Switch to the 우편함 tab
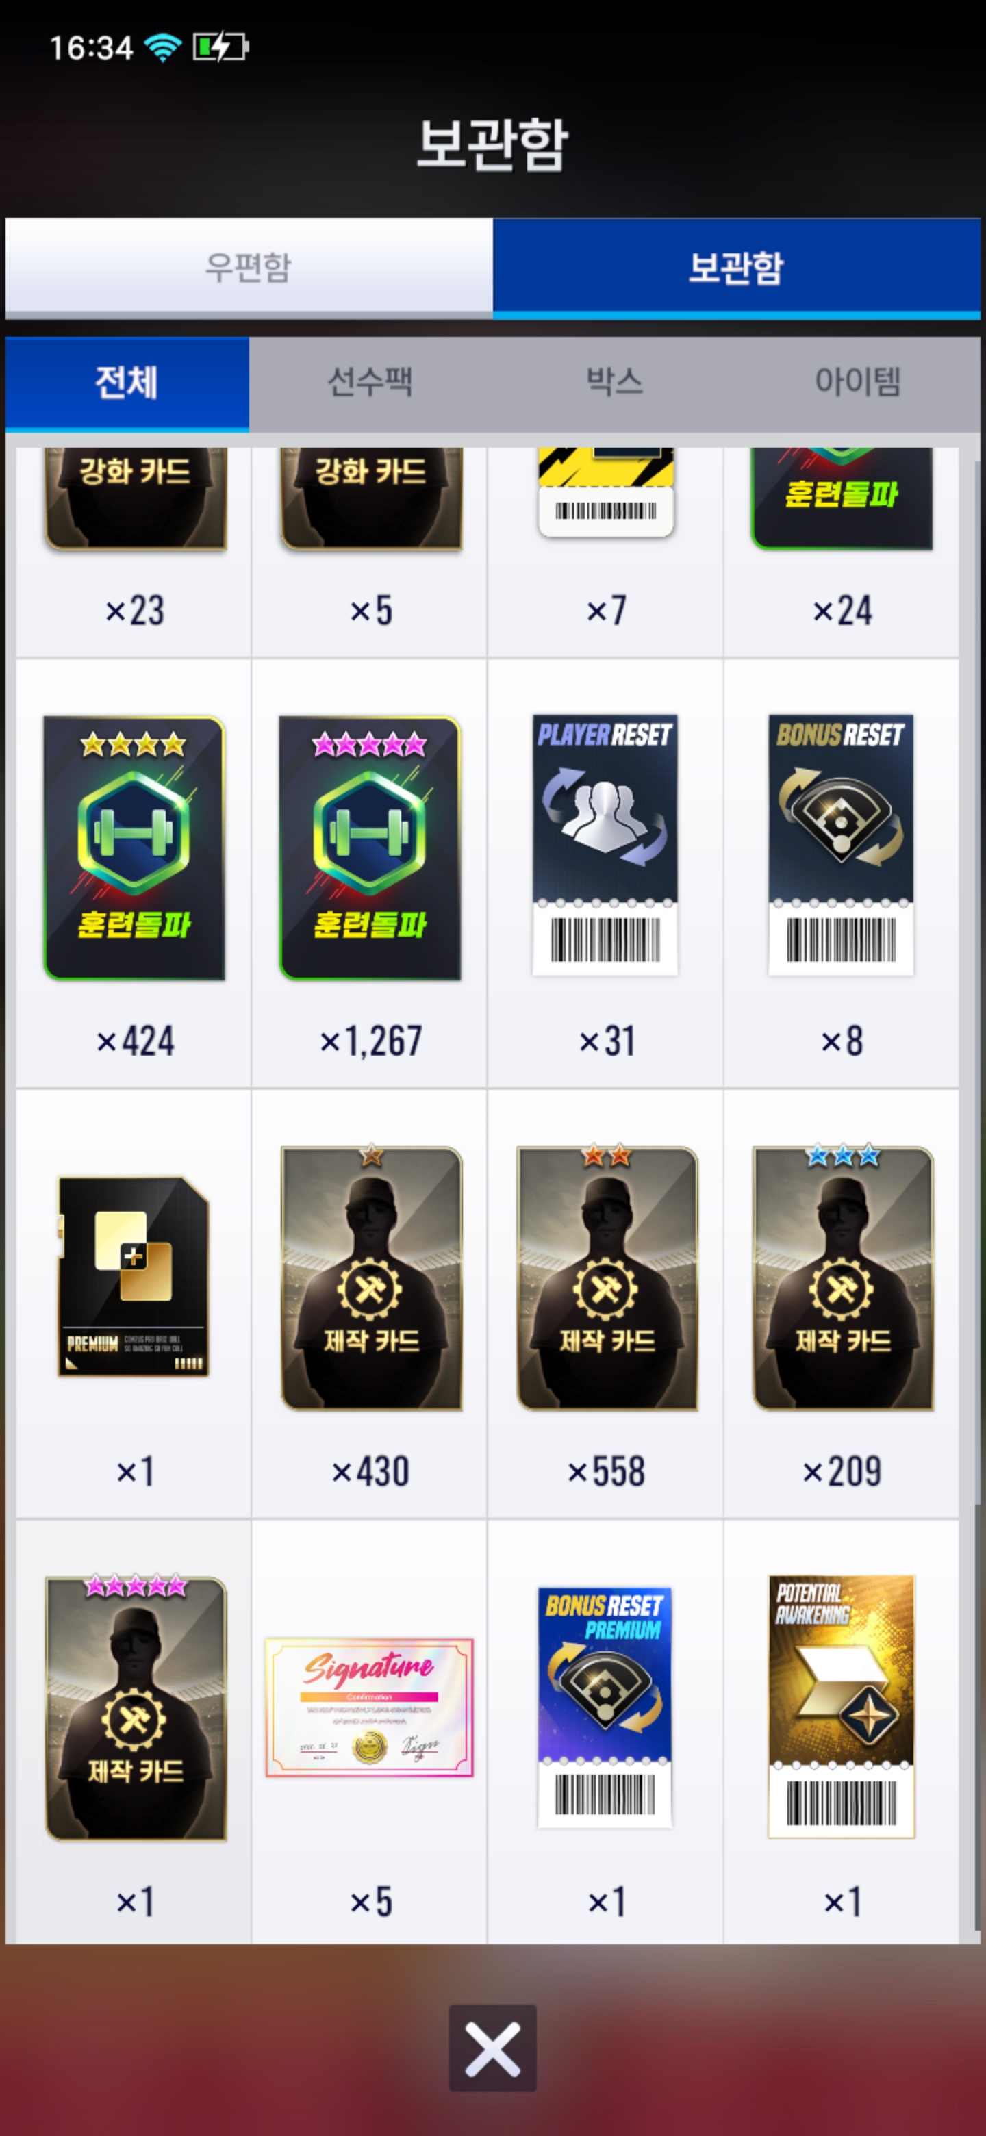 249,268
